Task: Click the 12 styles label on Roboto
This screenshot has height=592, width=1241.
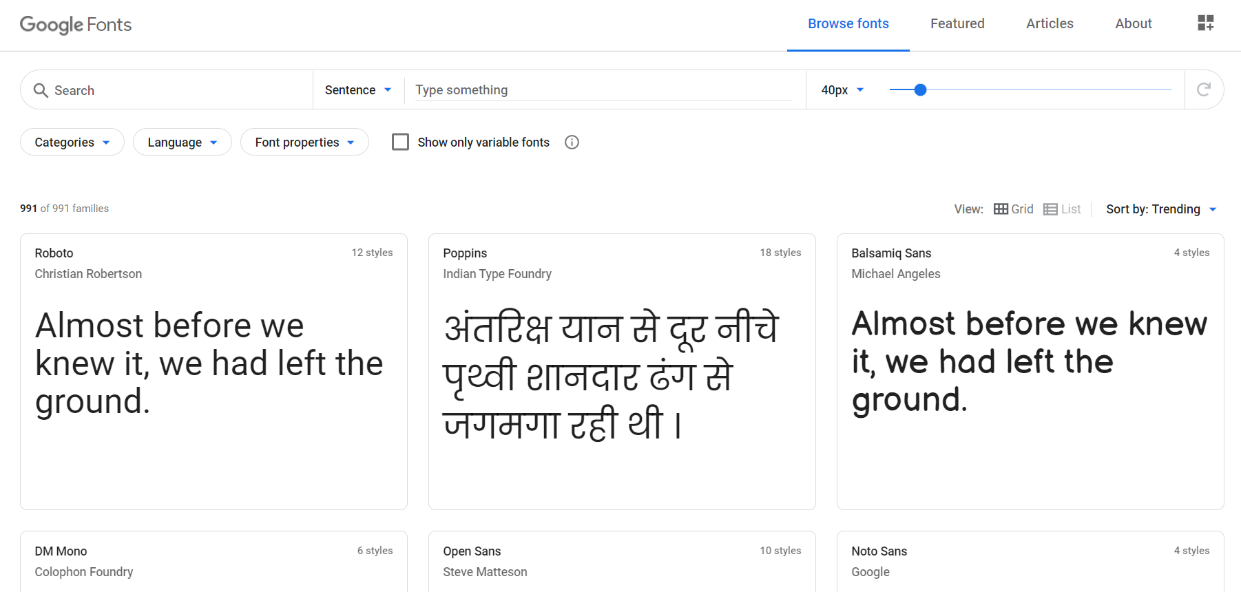Action: click(x=372, y=253)
